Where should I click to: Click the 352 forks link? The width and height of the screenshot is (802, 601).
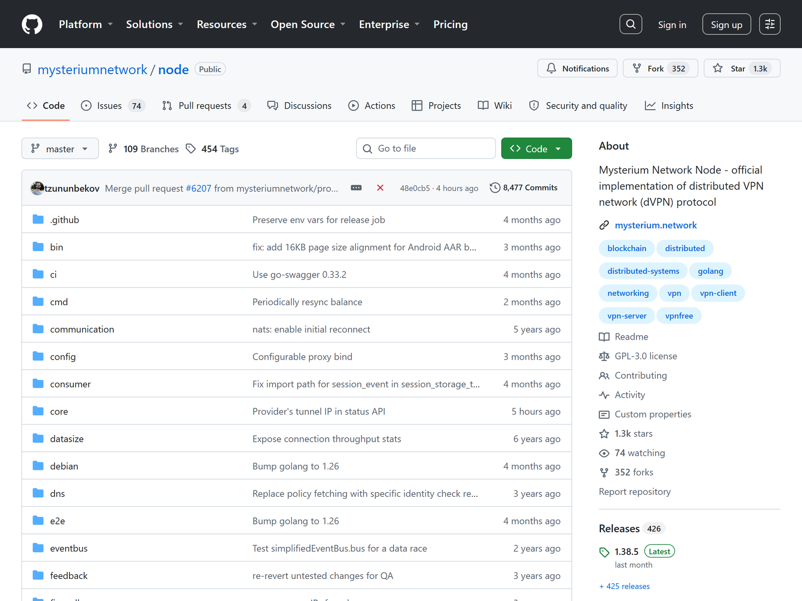pyautogui.click(x=634, y=472)
